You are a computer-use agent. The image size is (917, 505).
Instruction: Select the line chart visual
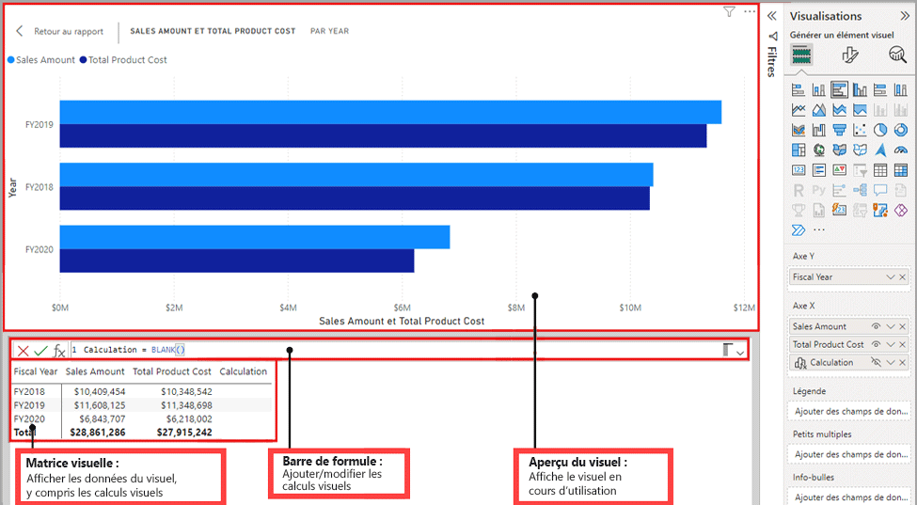(x=798, y=110)
